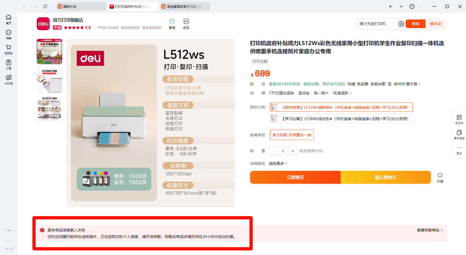Click the main L512ws product image
The width and height of the screenshot is (466, 255).
(x=151, y=123)
